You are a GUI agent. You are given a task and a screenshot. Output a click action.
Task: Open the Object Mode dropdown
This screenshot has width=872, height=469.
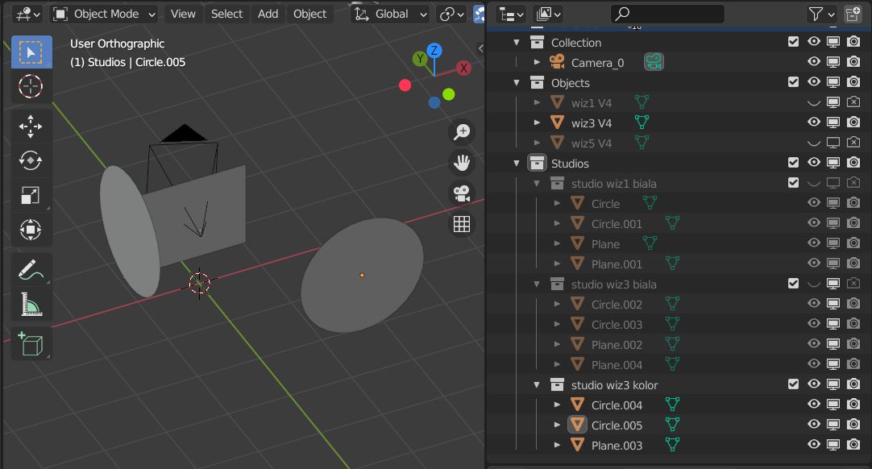pos(105,14)
